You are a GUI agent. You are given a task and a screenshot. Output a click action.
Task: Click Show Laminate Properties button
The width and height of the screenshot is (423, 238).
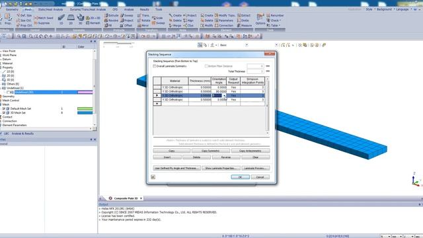(221, 168)
